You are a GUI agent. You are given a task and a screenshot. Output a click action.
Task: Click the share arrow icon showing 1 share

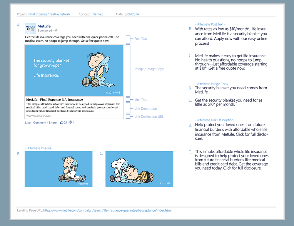pos(70,122)
